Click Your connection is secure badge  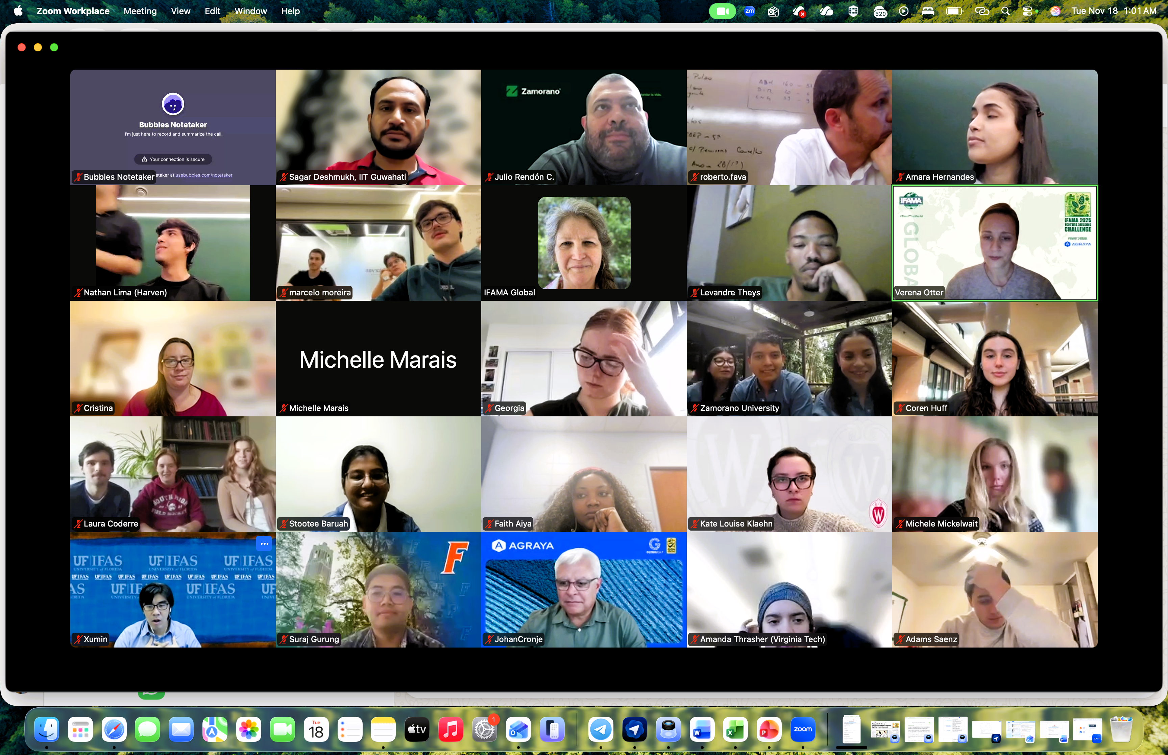pos(173,159)
